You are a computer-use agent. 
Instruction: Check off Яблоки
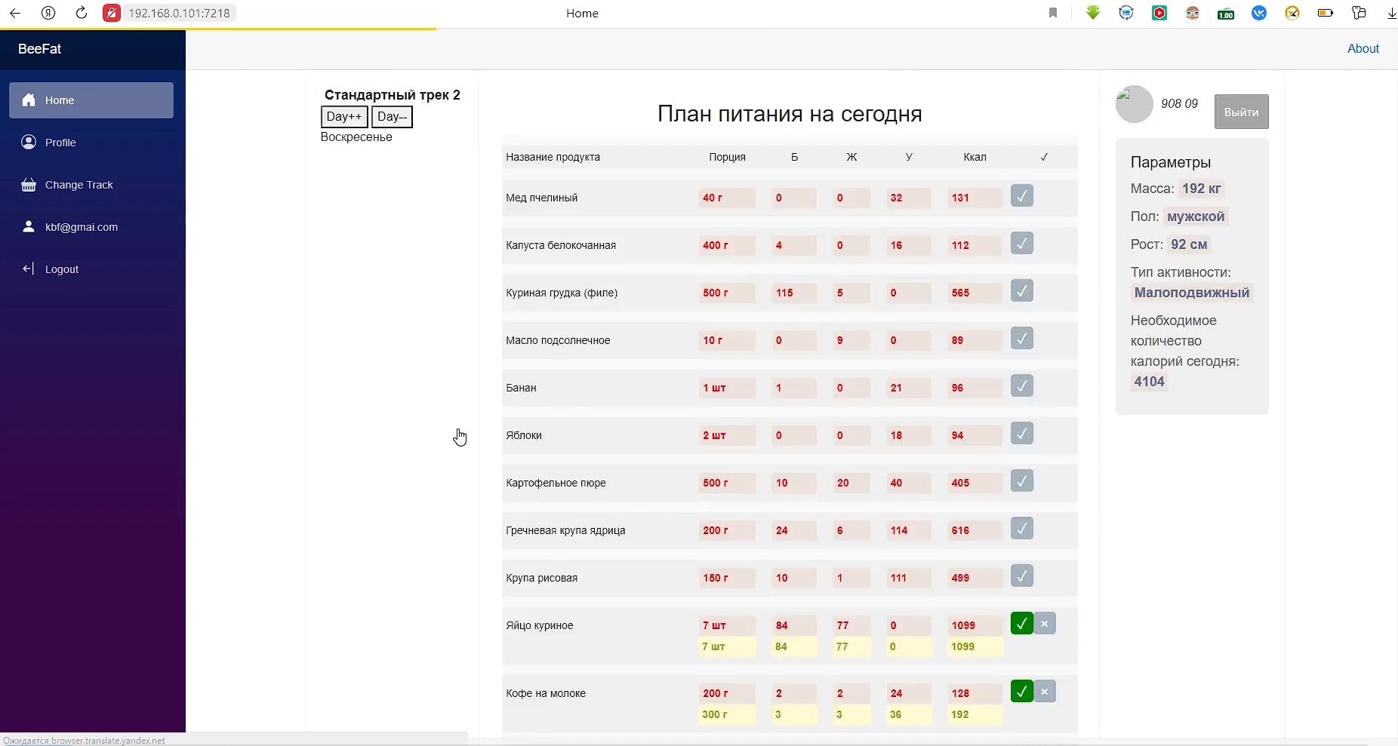(1022, 434)
